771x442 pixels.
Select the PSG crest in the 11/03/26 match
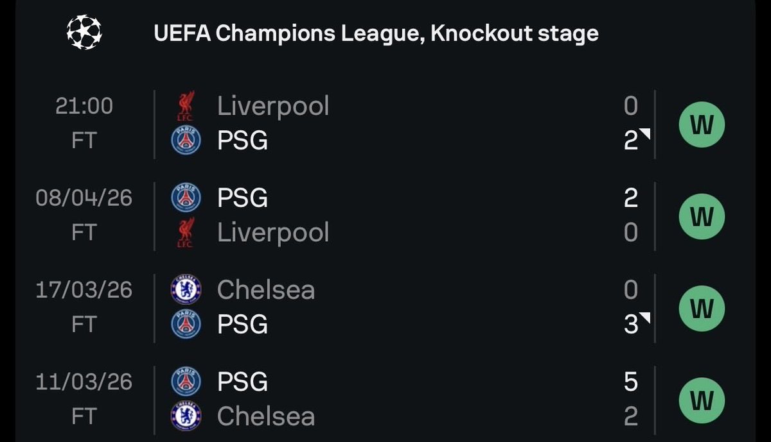coord(186,382)
